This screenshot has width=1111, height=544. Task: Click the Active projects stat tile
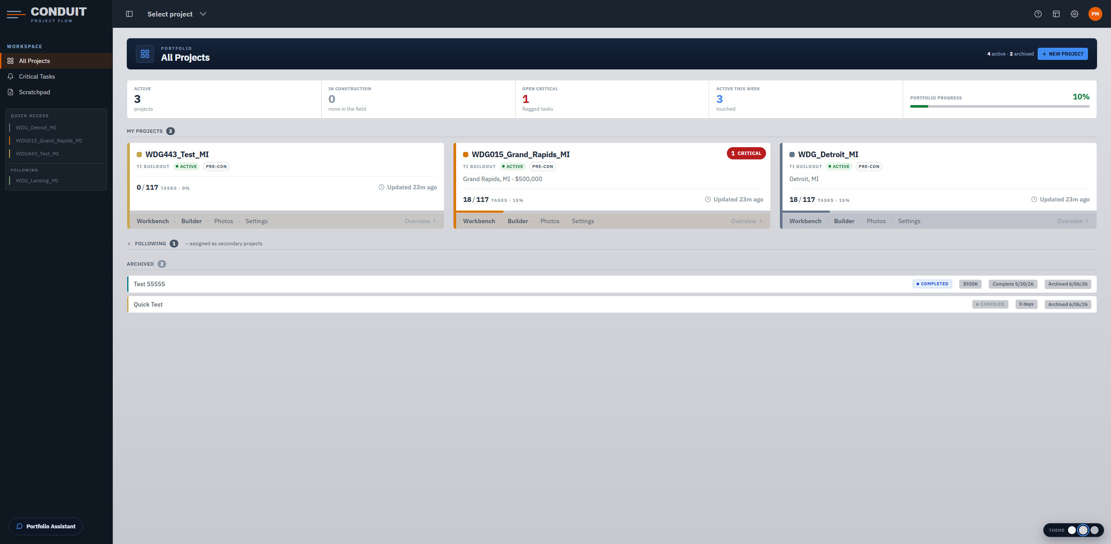pos(224,99)
